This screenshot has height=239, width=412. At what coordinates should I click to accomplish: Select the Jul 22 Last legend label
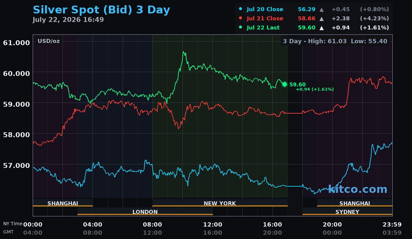pyautogui.click(x=263, y=28)
